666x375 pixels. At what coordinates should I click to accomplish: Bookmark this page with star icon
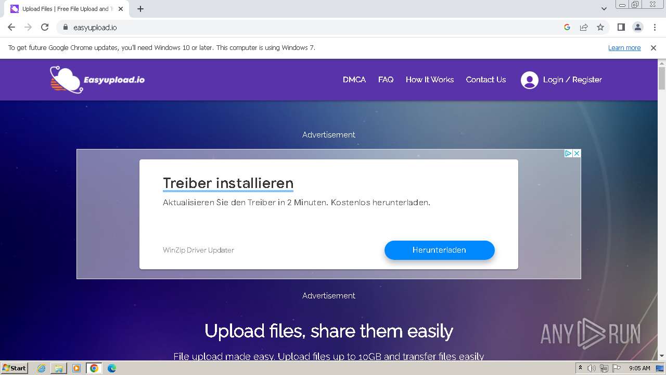pos(600,27)
